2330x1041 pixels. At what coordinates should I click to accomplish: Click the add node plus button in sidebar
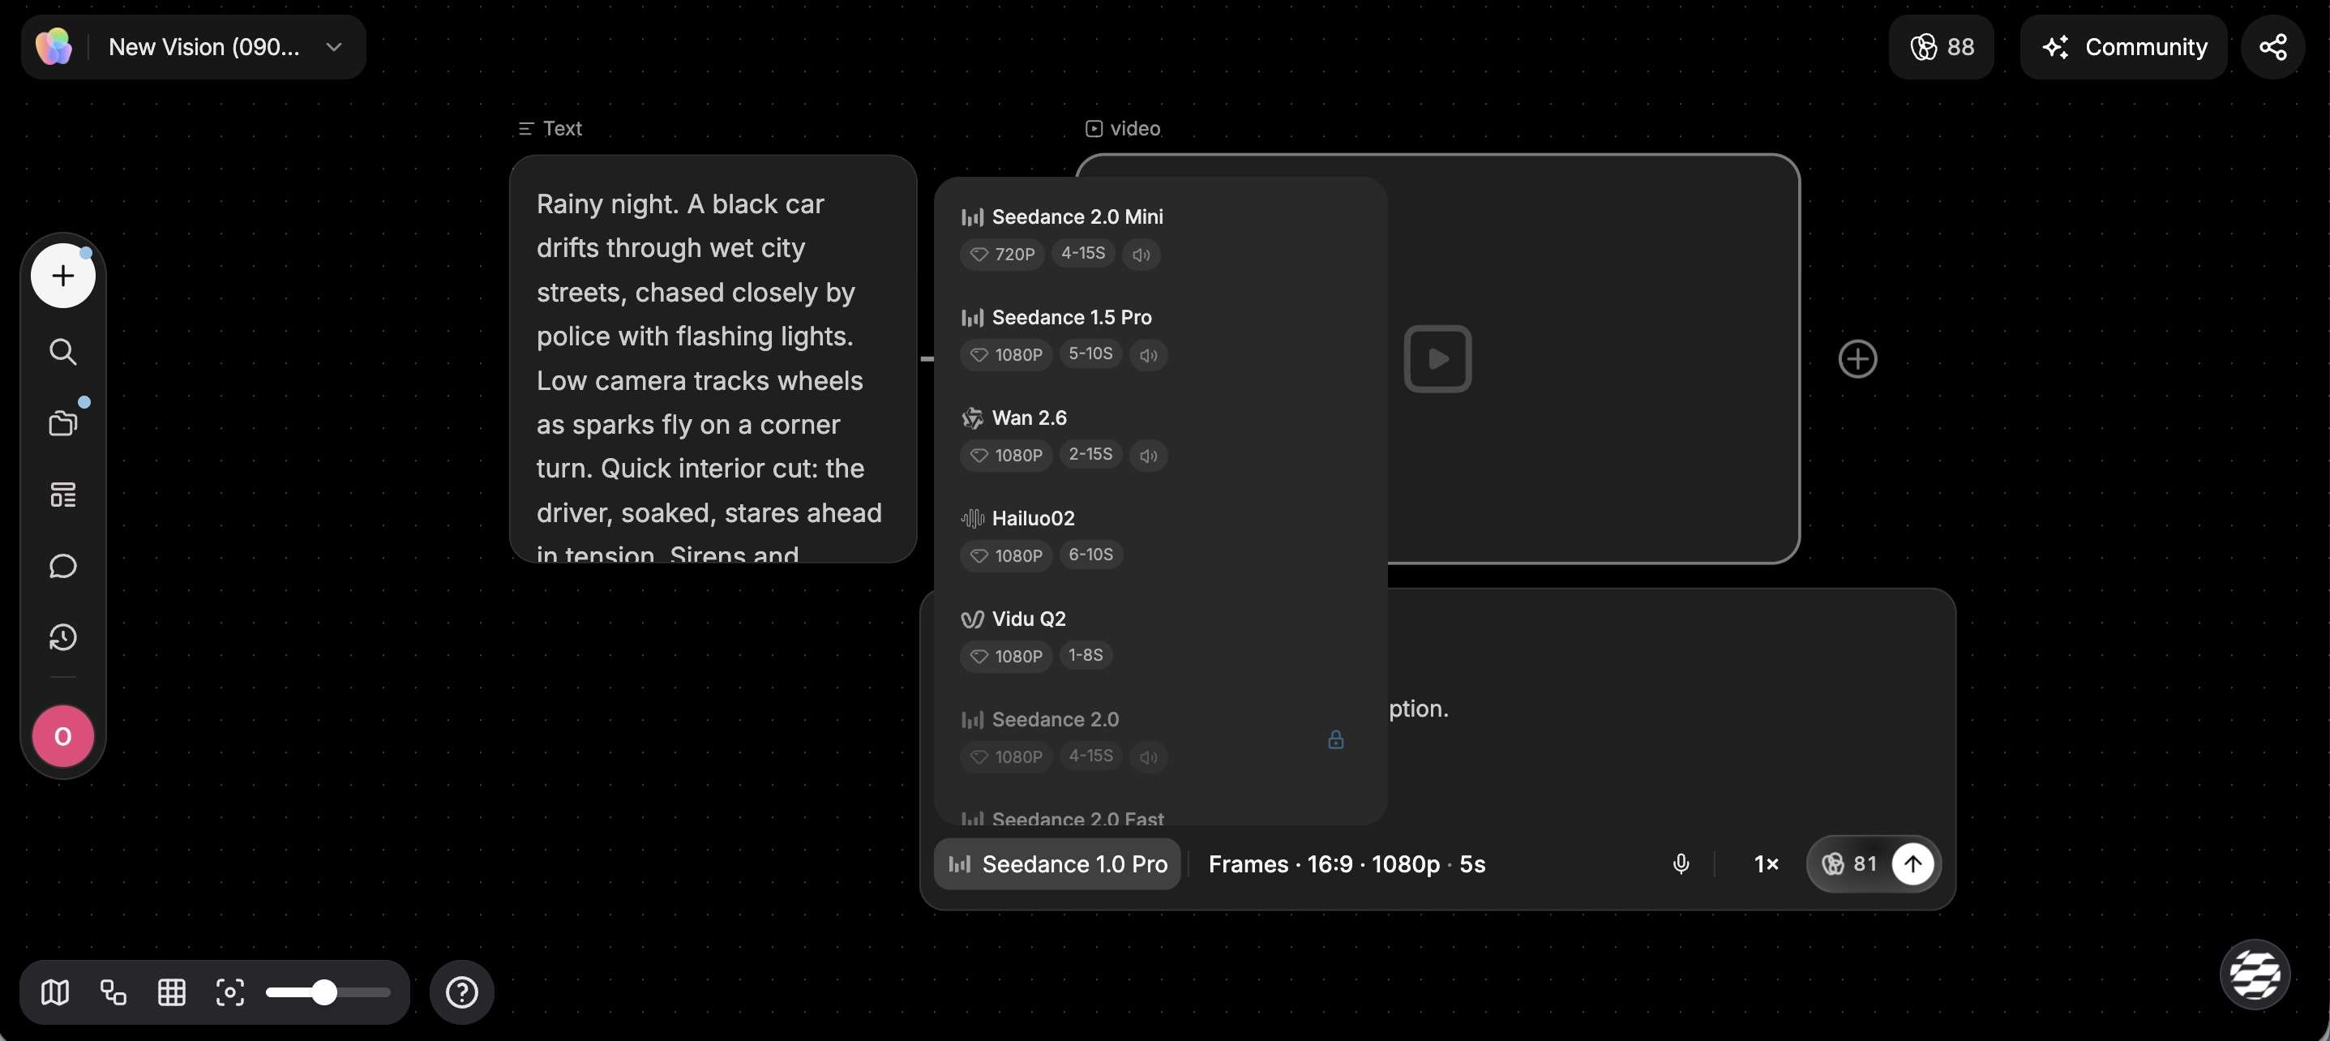(x=62, y=276)
